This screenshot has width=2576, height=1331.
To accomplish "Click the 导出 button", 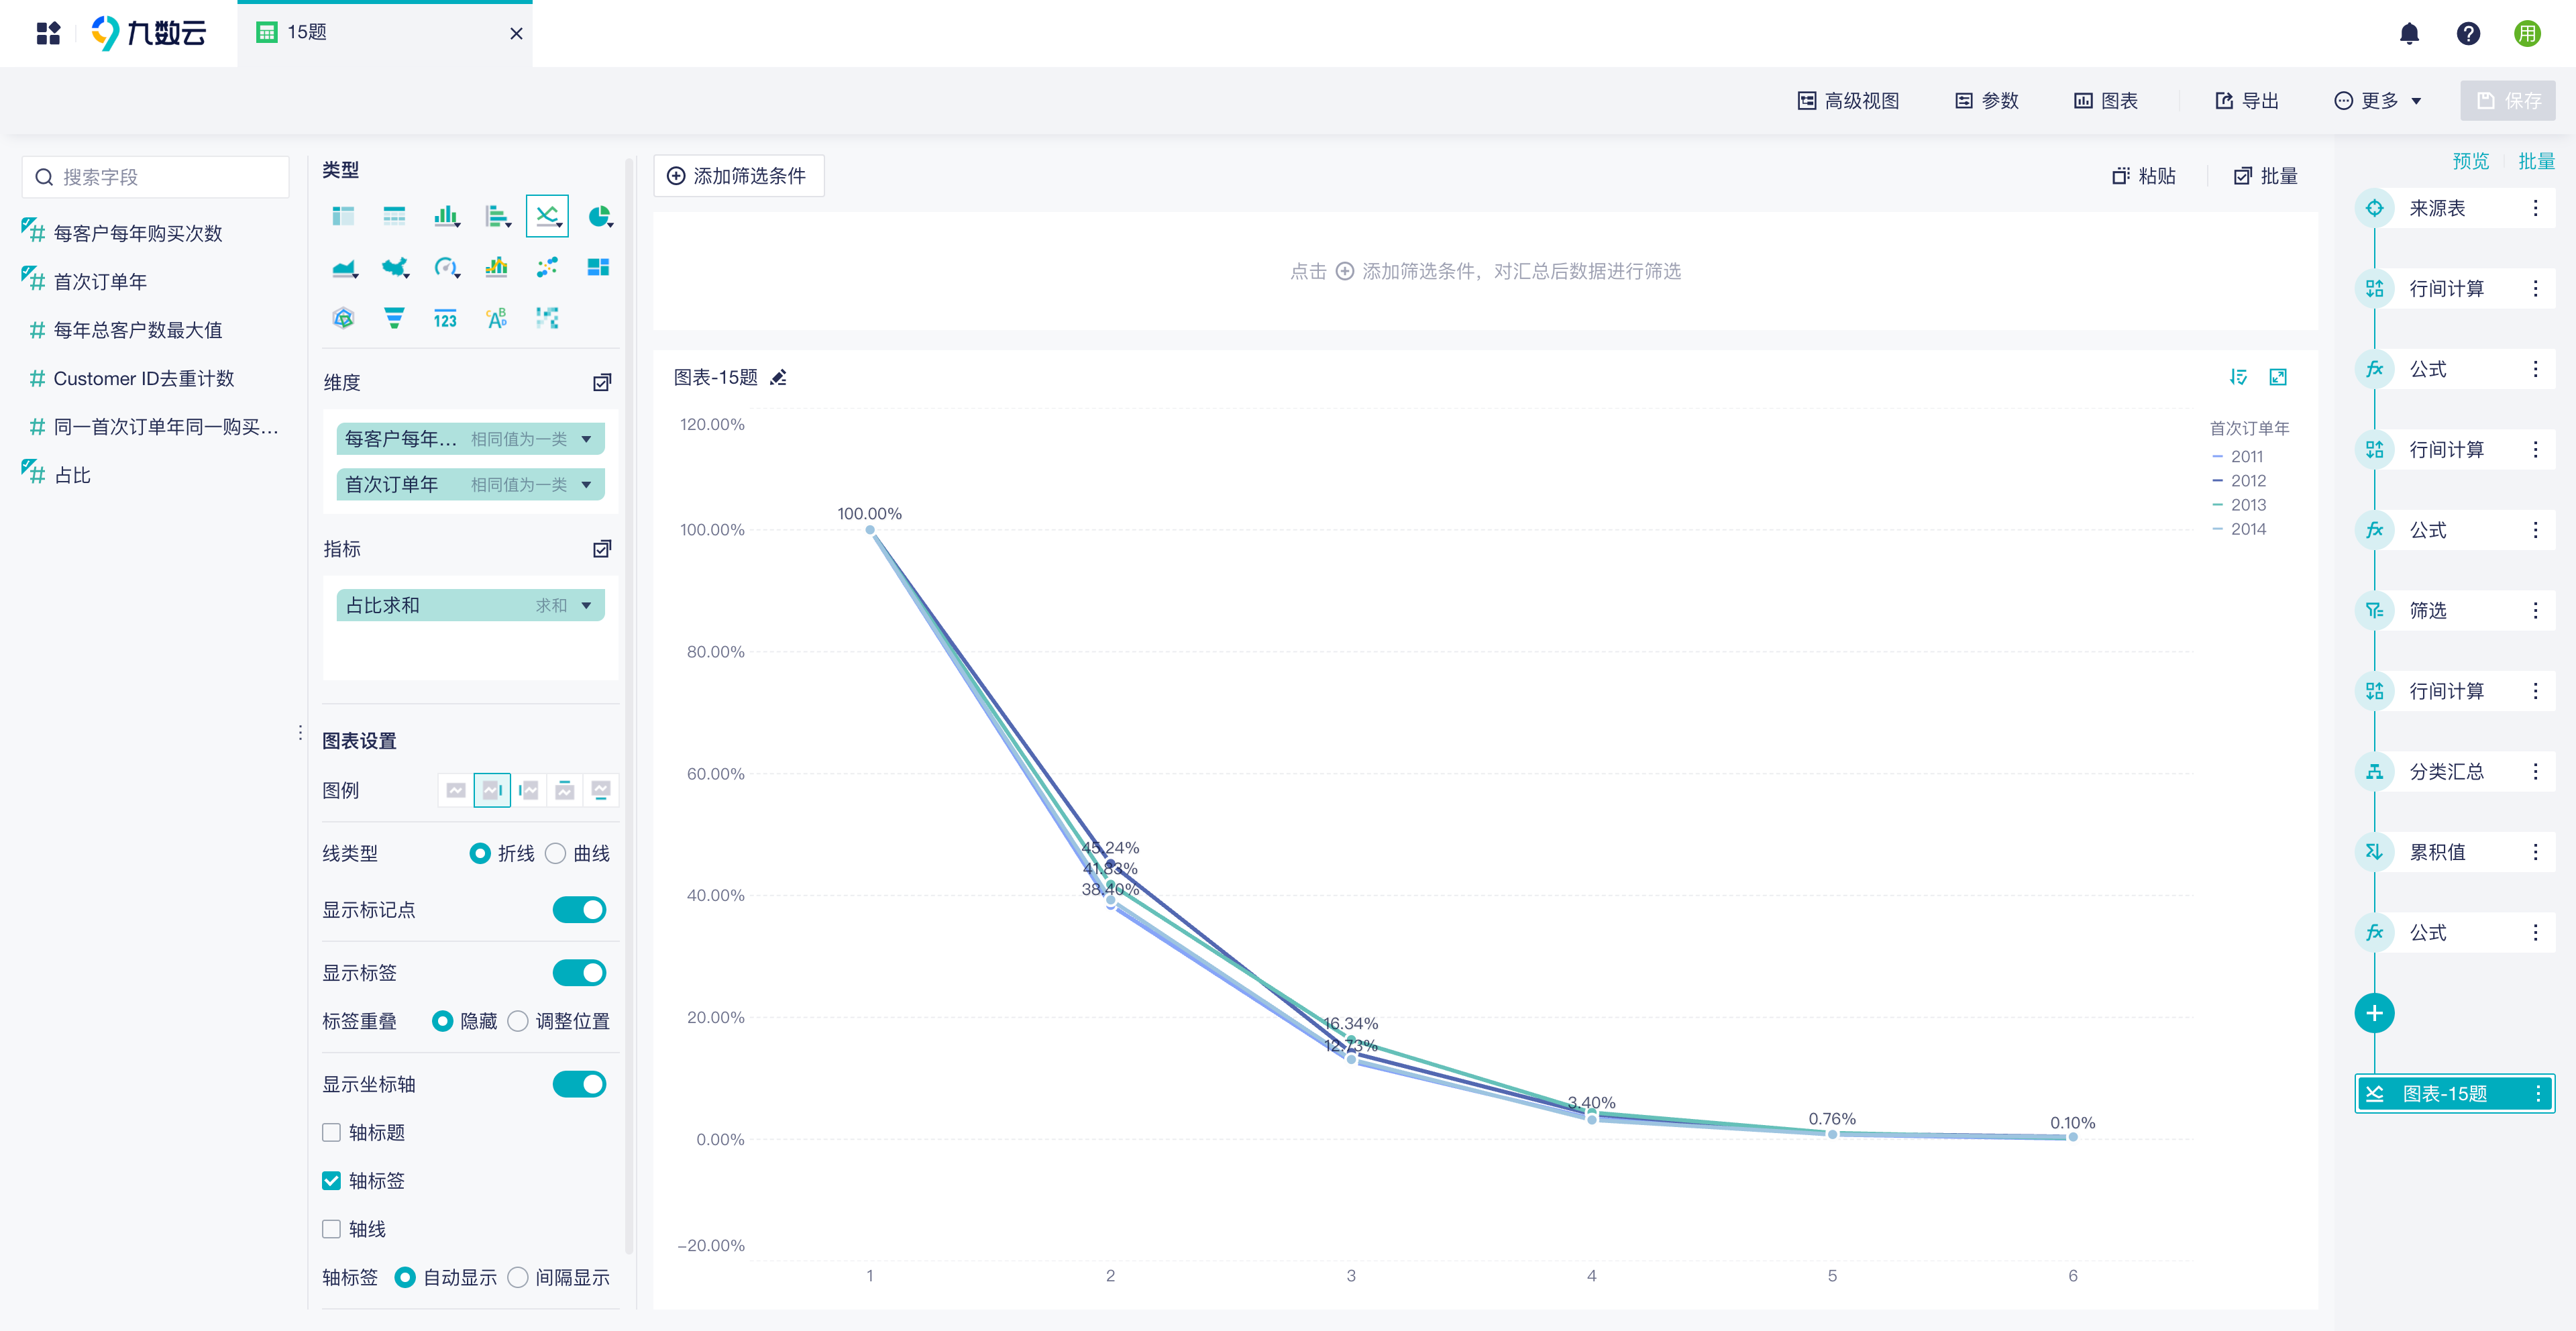I will click(x=2246, y=100).
